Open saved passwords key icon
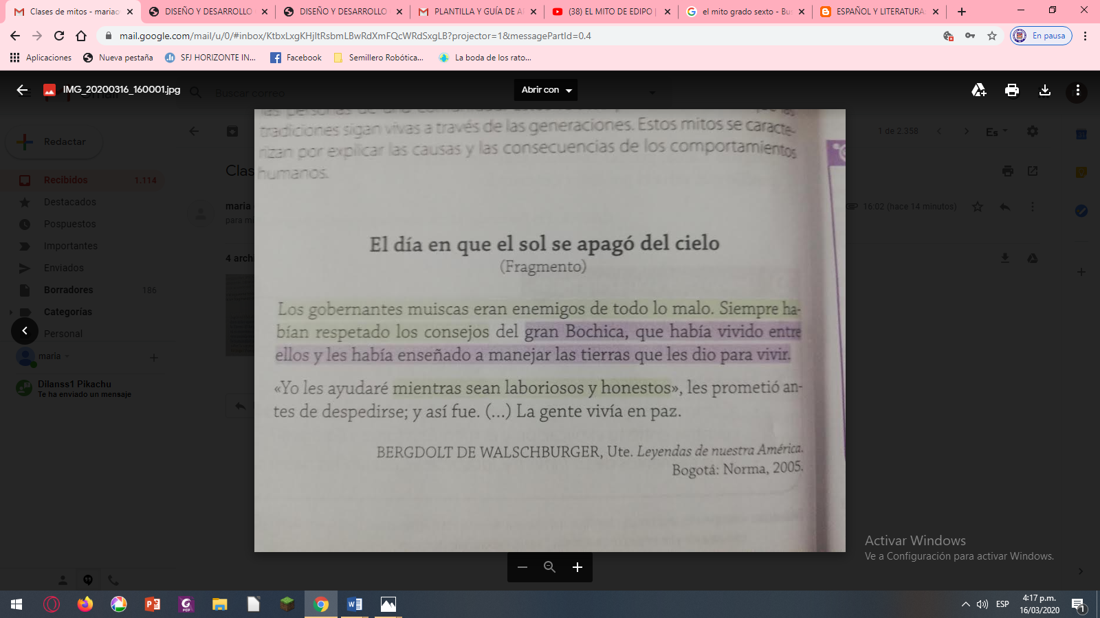This screenshot has height=618, width=1100. 970,36
